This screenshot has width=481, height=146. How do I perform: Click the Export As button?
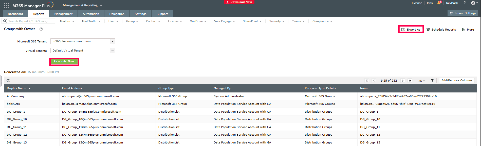point(411,30)
